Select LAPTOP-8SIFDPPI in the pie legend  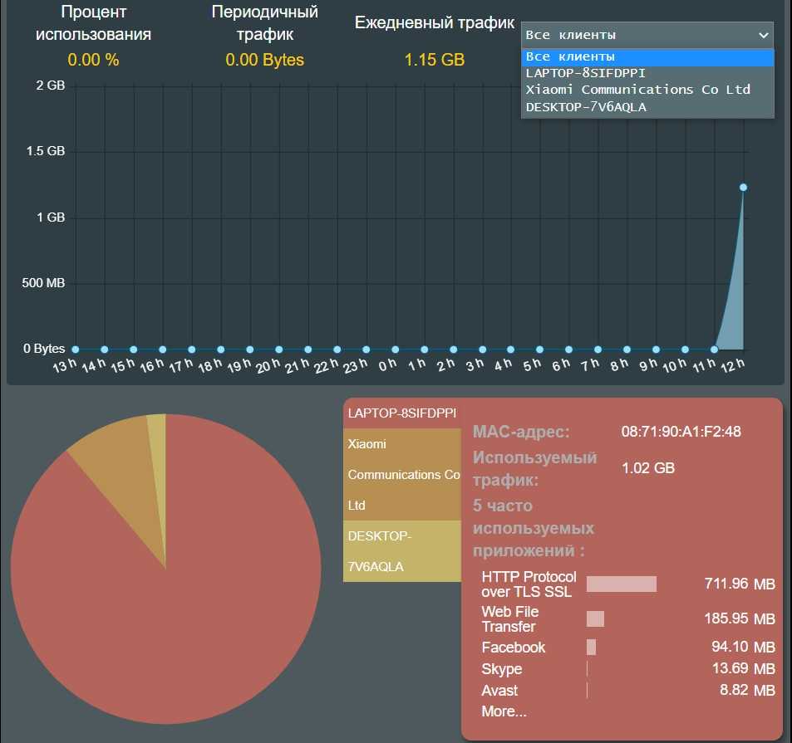tap(402, 413)
